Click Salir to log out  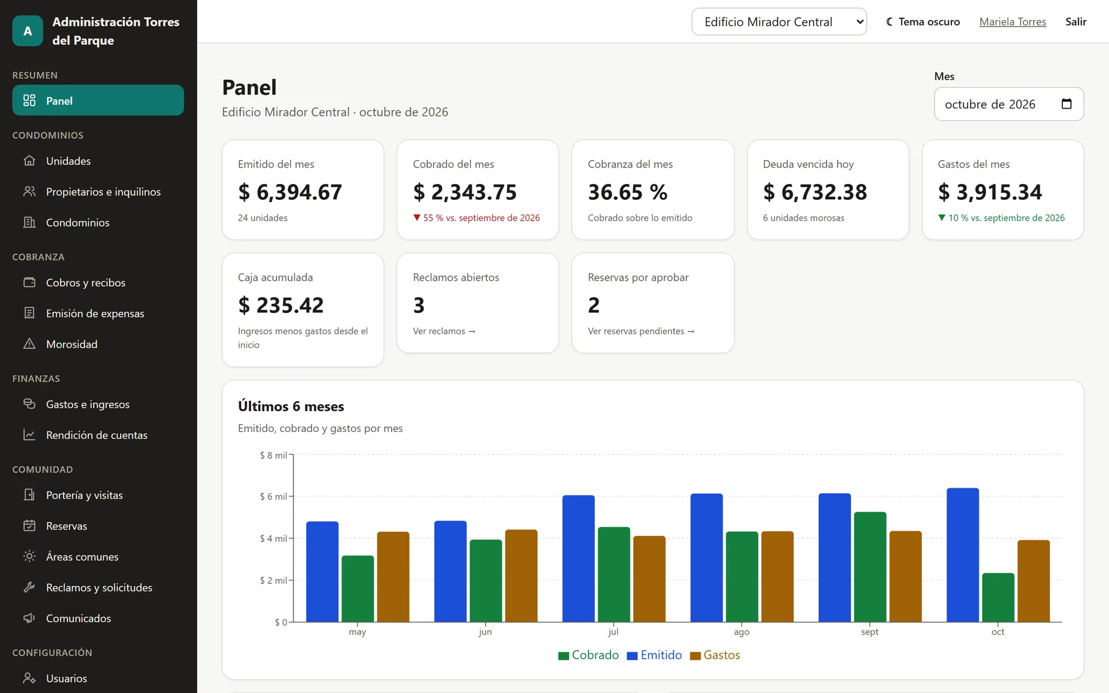coord(1075,22)
